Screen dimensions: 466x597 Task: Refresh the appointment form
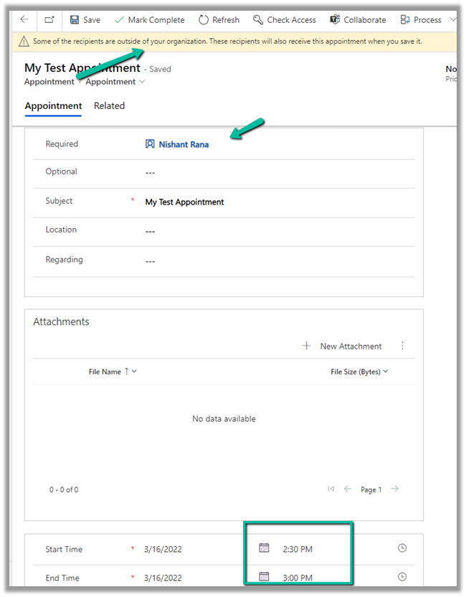click(x=219, y=20)
